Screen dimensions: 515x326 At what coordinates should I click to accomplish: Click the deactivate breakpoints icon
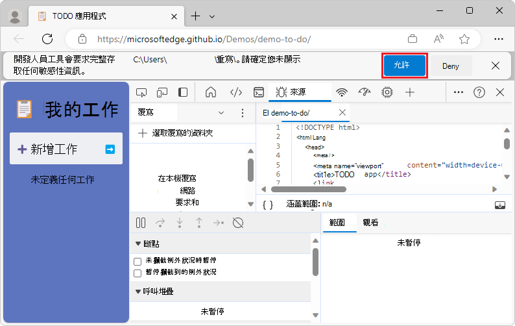[x=238, y=223]
